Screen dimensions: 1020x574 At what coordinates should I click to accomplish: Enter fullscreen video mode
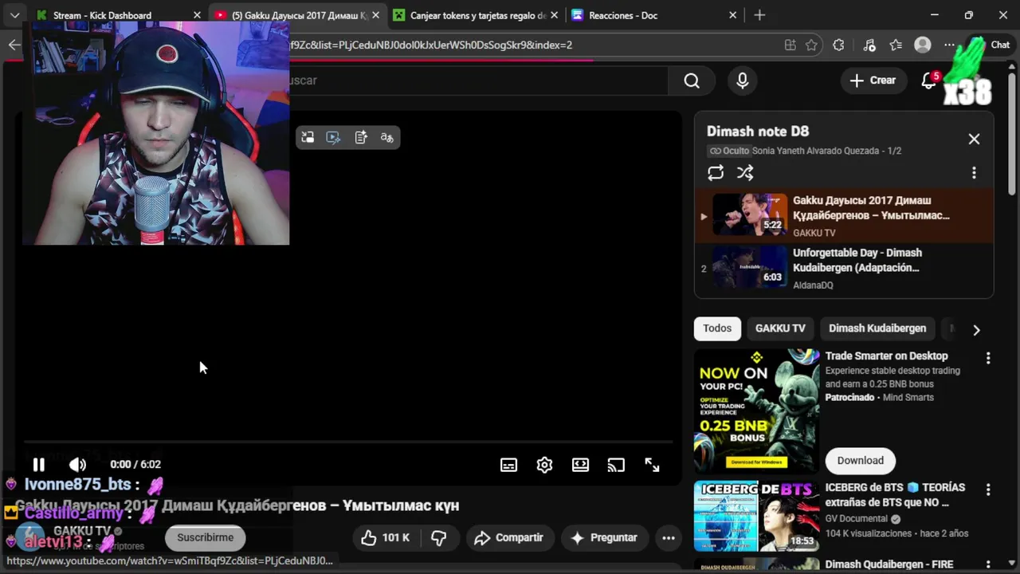click(652, 466)
